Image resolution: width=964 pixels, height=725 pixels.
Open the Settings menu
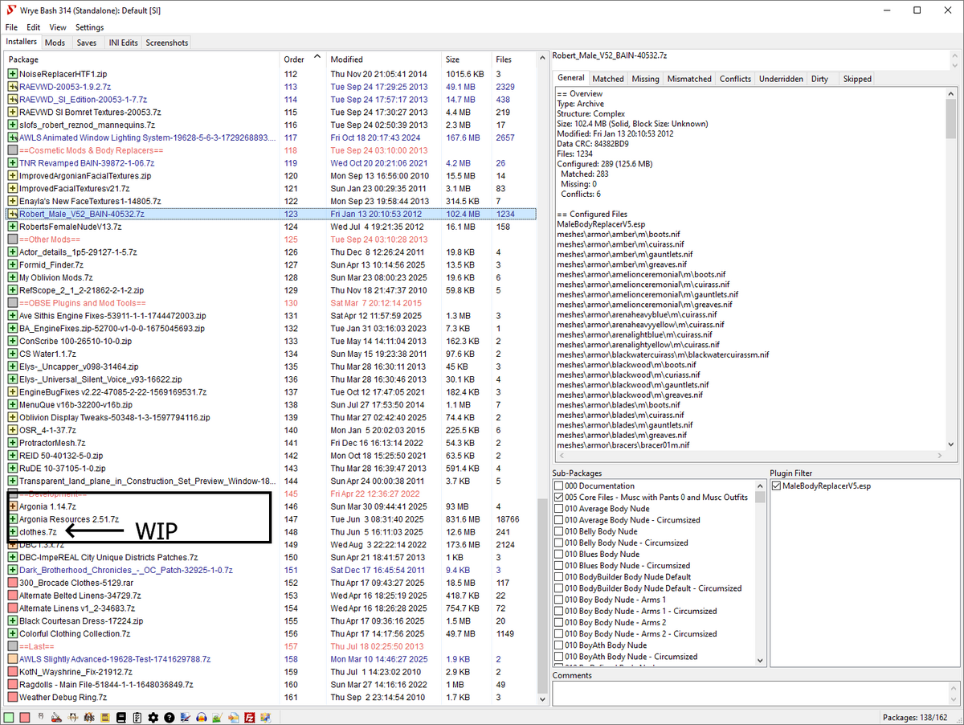pos(89,27)
